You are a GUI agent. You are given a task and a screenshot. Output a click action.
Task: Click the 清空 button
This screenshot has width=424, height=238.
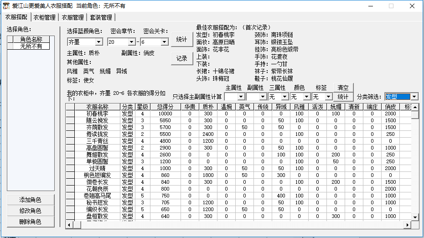point(343,88)
